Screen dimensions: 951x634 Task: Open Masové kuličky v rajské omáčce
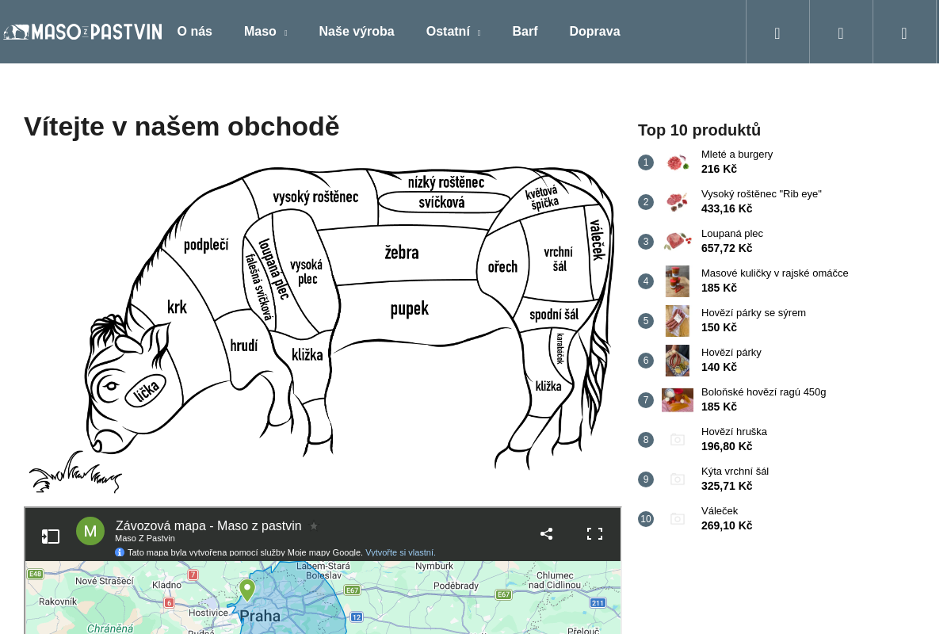point(775,273)
